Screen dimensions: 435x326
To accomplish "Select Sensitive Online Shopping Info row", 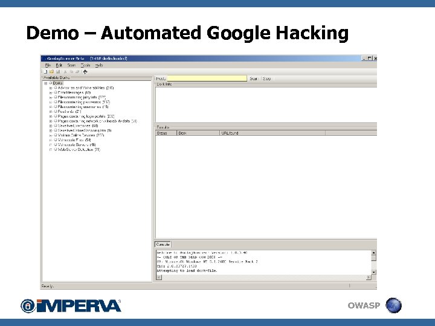I will [85, 130].
